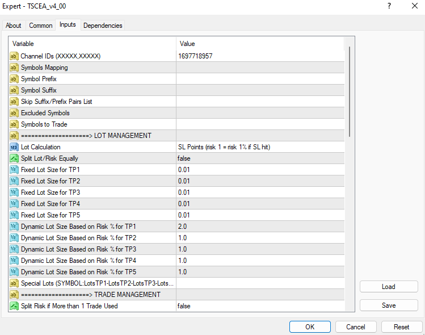Viewport: 425px width, 335px height.
Task: Click the icon beside Dynamic Lot Size for TP1
Action: coord(14,227)
